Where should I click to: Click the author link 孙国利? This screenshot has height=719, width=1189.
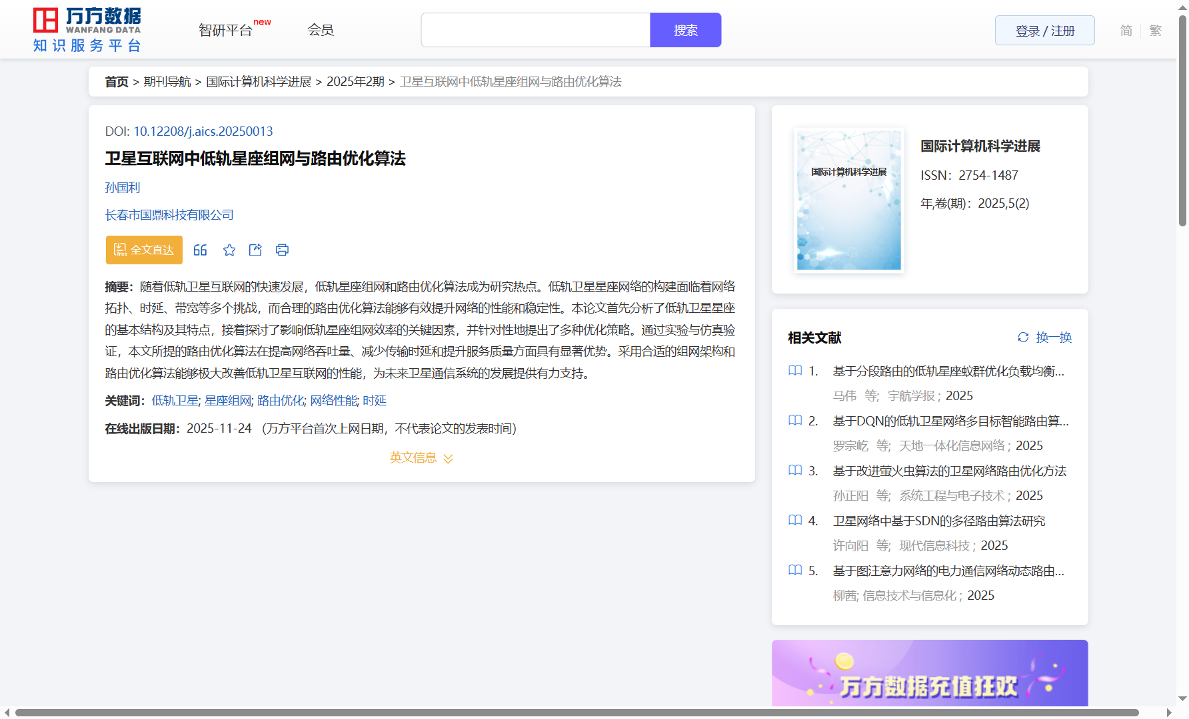123,188
